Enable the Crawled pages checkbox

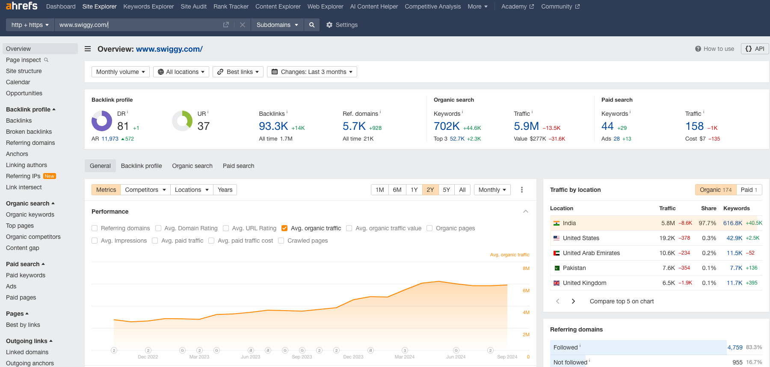tap(281, 241)
